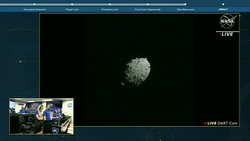Click the NASA wall logo in control room
The height and width of the screenshot is (141, 250).
[70, 105]
